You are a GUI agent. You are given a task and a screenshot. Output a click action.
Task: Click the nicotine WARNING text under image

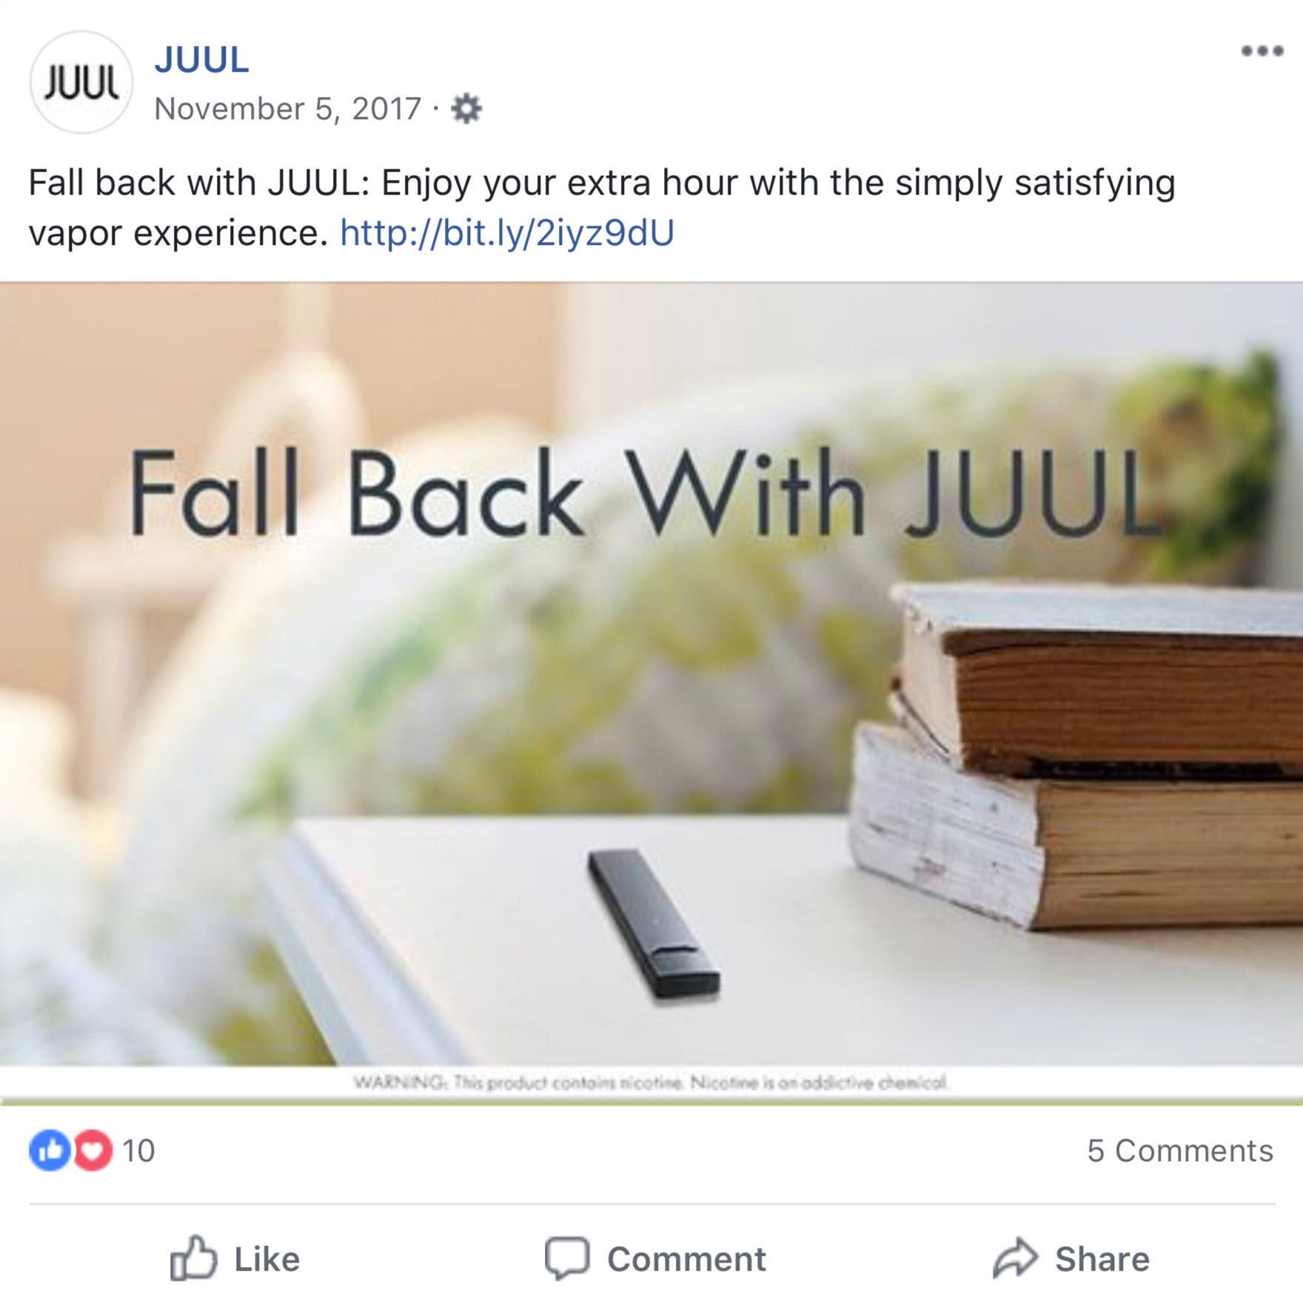[651, 1083]
